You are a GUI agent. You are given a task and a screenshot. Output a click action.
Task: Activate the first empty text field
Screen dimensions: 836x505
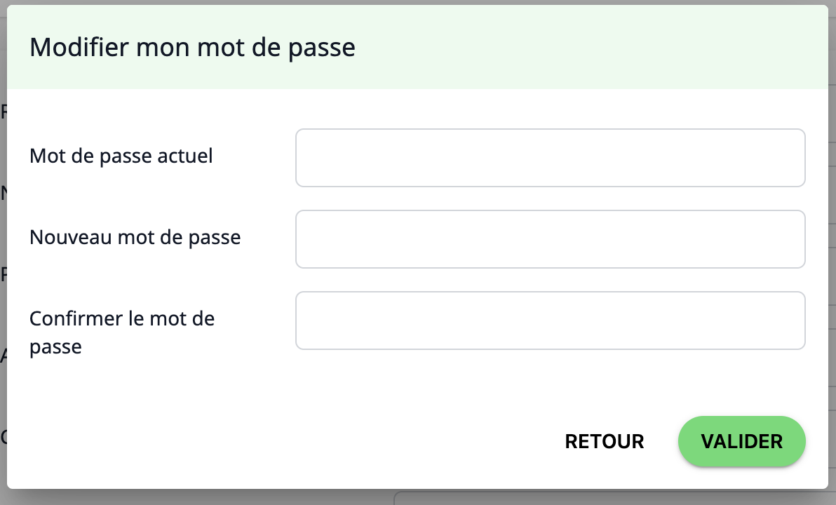(x=550, y=158)
